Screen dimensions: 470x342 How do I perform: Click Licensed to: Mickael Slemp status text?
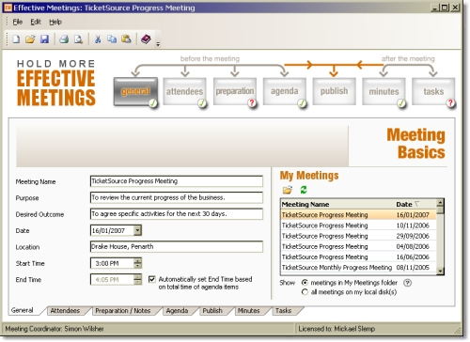[337, 329]
